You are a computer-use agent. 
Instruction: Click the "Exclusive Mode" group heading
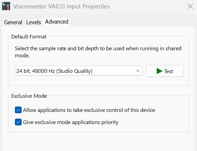pos(29,96)
